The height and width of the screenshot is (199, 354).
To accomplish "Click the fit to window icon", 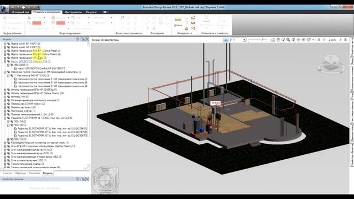I will [x=293, y=40].
